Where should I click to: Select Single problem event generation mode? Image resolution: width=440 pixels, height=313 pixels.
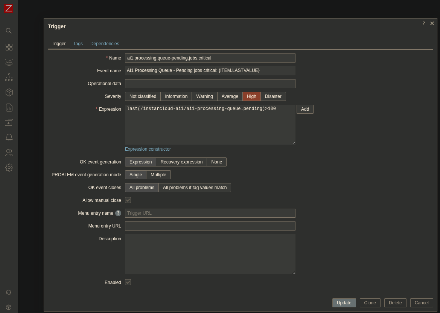point(136,175)
